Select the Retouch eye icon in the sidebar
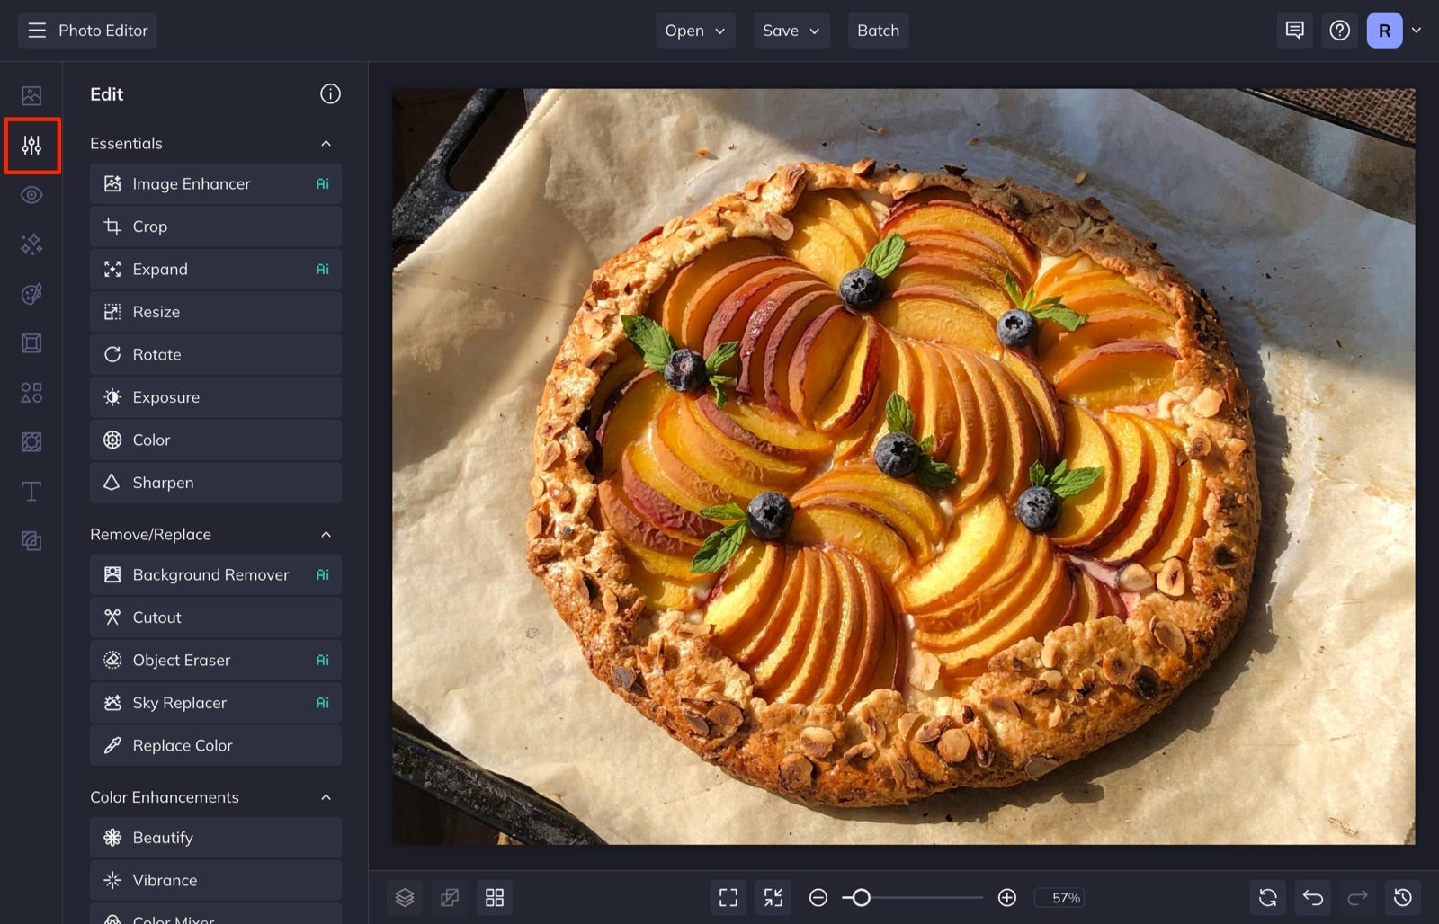Viewport: 1439px width, 924px height. [x=31, y=194]
